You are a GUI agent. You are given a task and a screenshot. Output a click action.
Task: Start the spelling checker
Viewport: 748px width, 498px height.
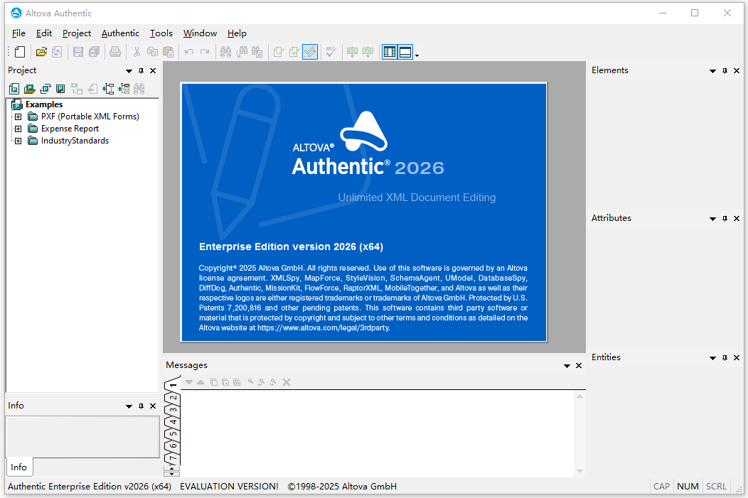click(x=331, y=51)
